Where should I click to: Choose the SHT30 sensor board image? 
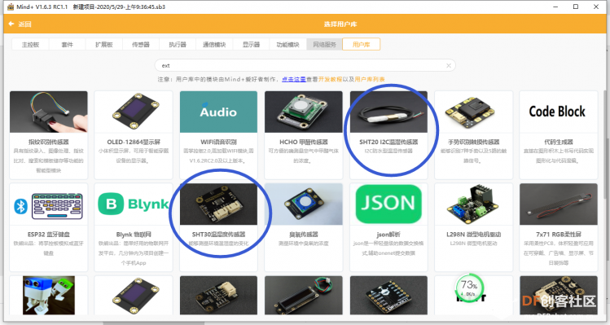(218, 204)
